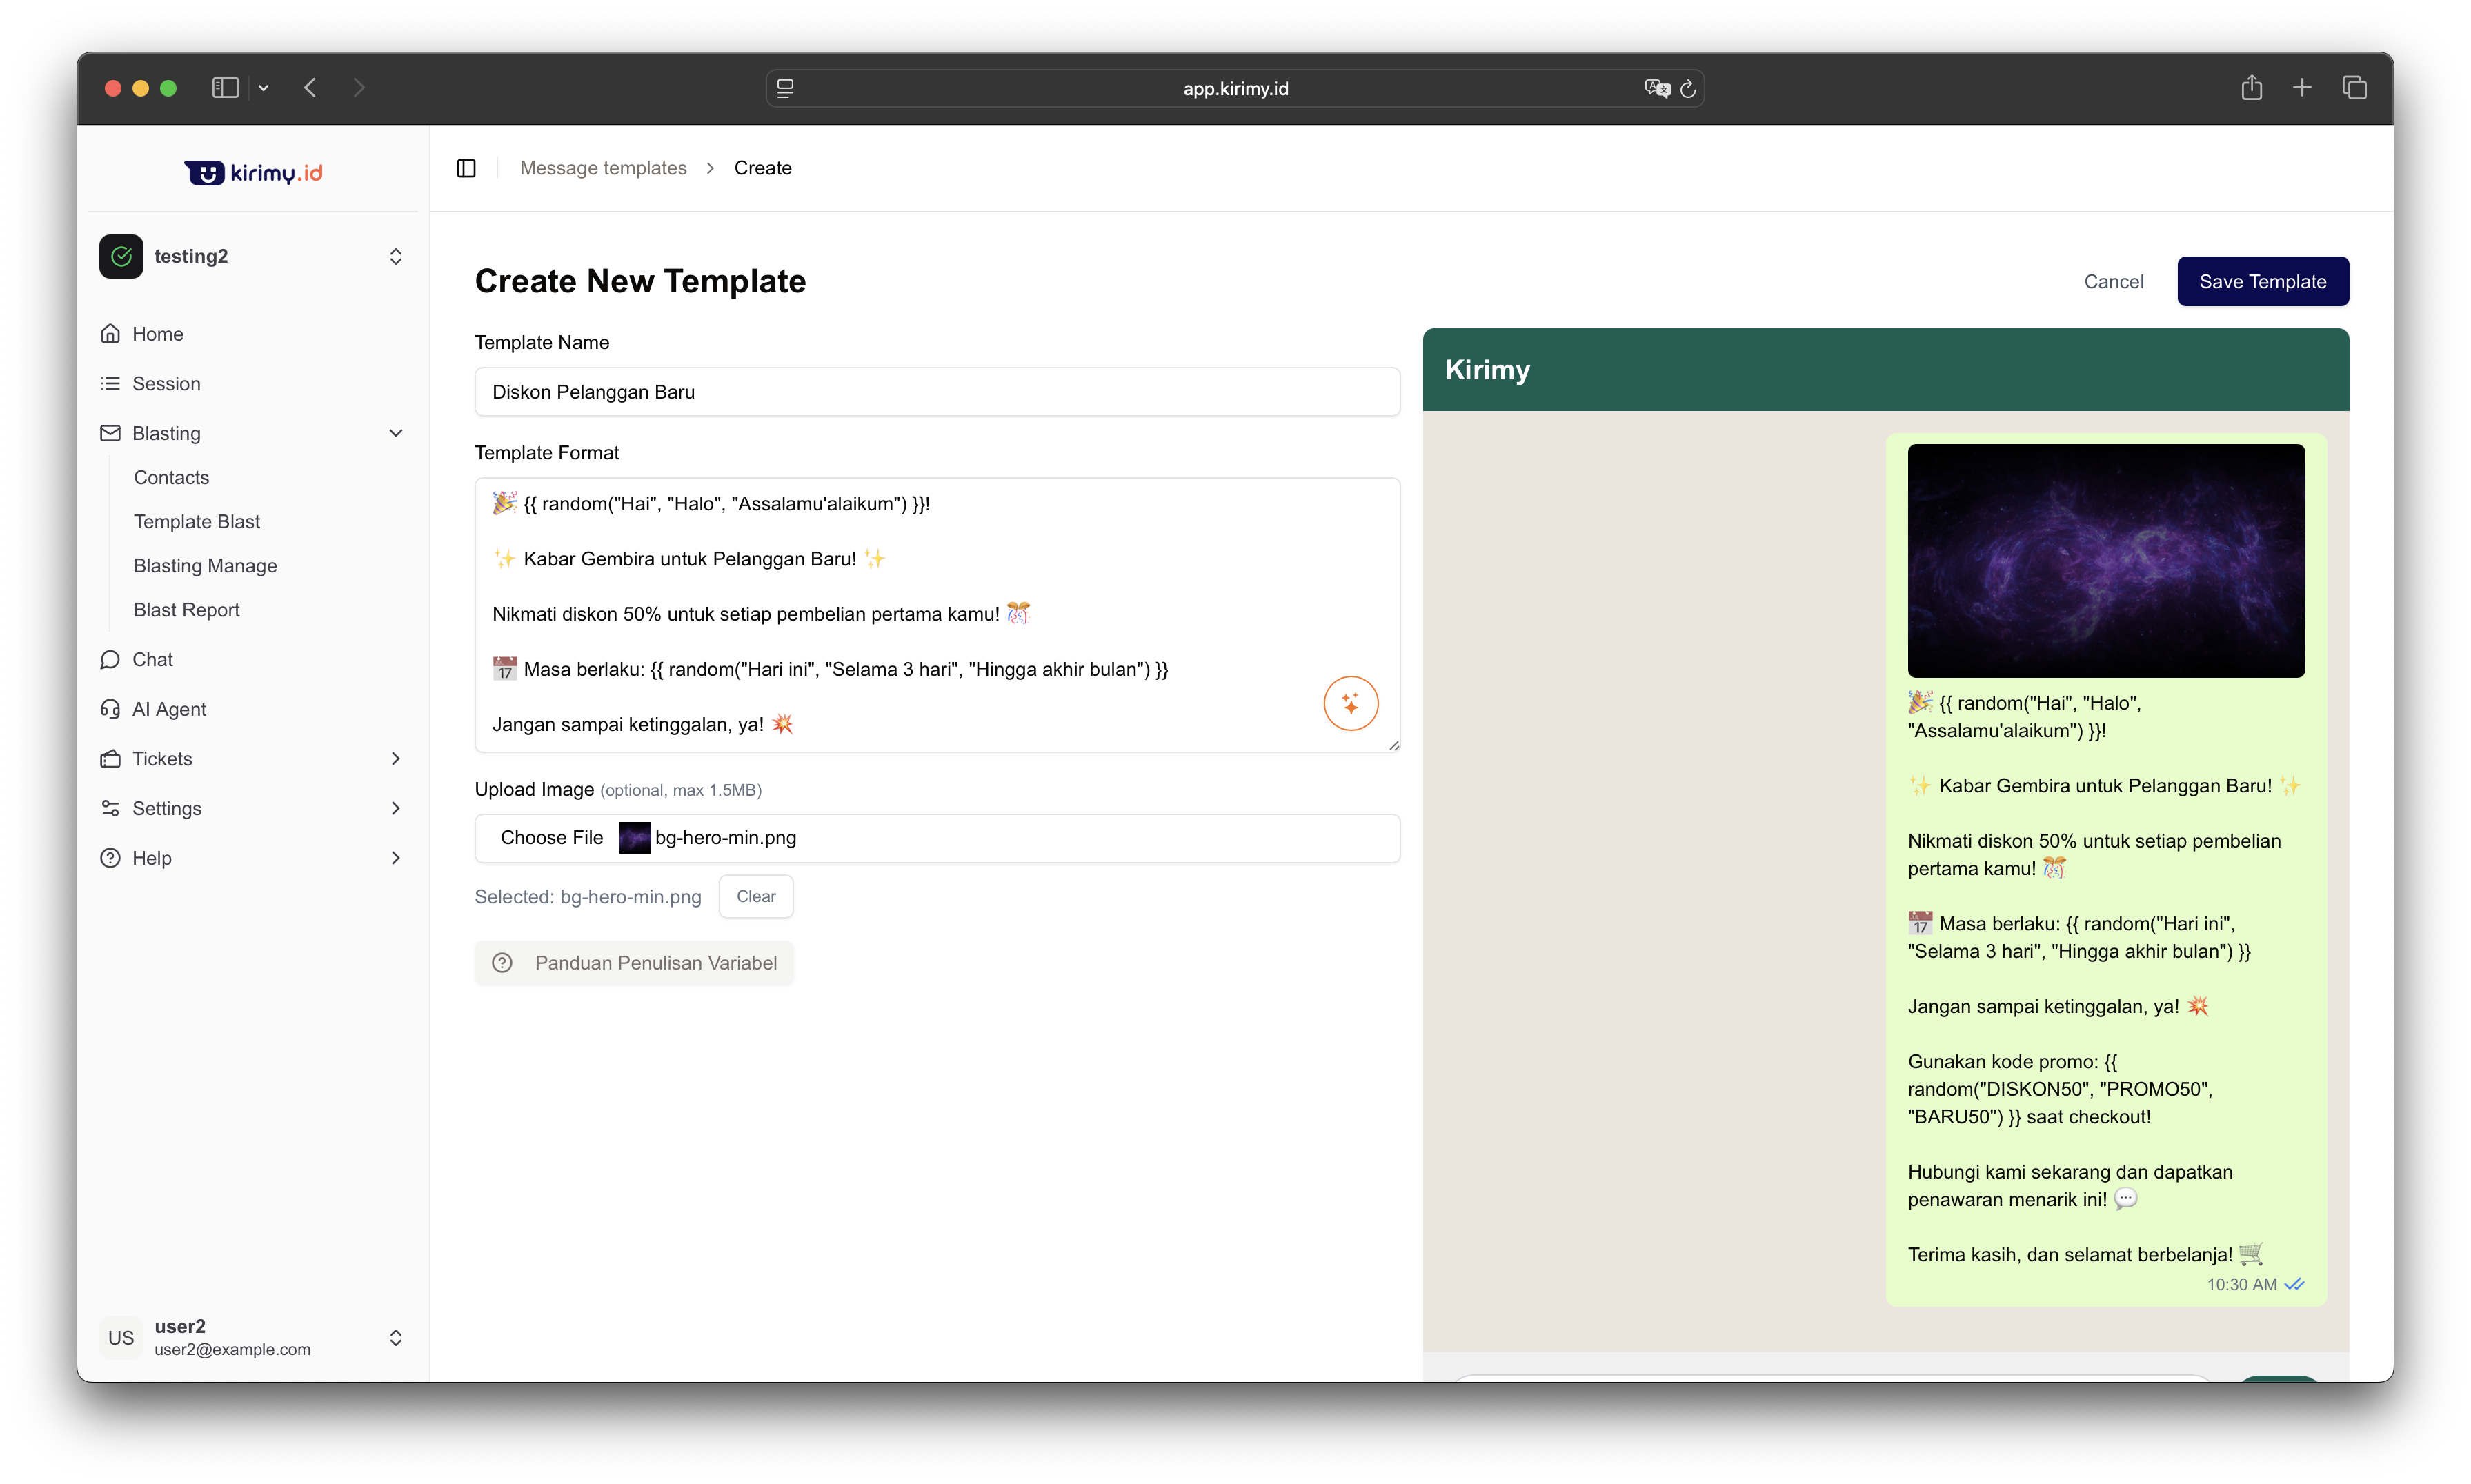Toggle Safari sidebar button
This screenshot has height=1484, width=2471.
tap(225, 88)
